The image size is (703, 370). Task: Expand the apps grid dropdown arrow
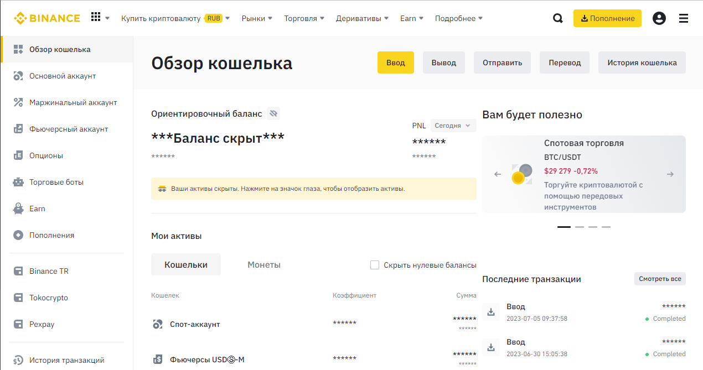[107, 18]
